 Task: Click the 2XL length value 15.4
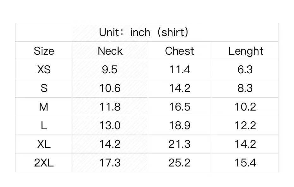point(245,163)
